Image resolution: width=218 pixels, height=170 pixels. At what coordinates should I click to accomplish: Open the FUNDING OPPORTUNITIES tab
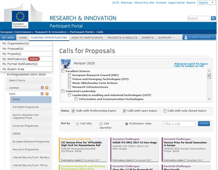49,37
